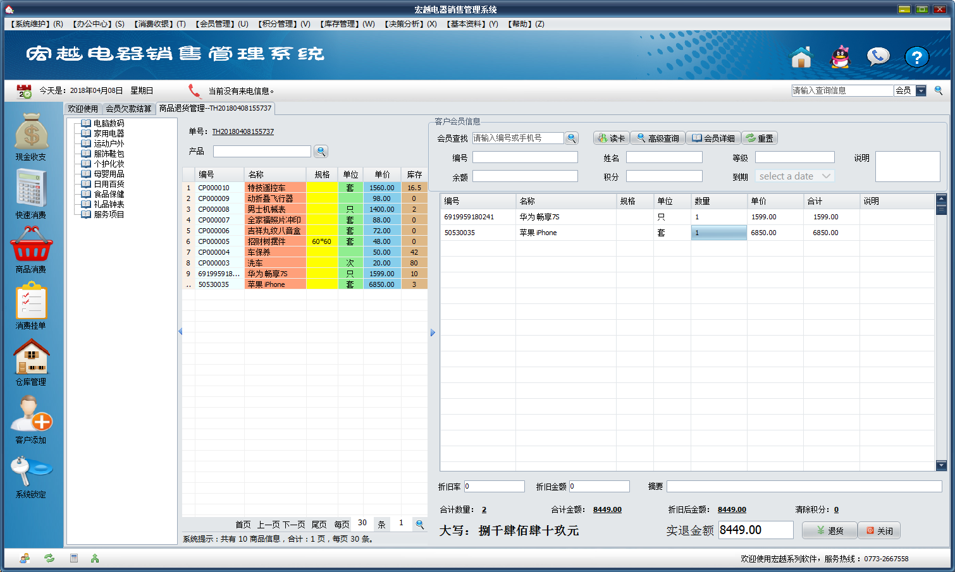Click the home icon in header
The image size is (955, 572).
tap(801, 58)
